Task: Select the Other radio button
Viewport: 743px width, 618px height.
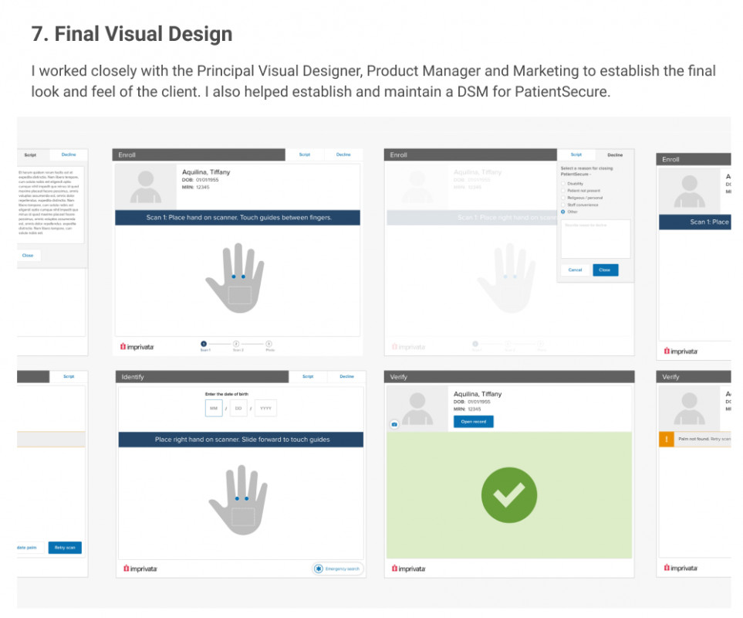Action: click(x=563, y=212)
